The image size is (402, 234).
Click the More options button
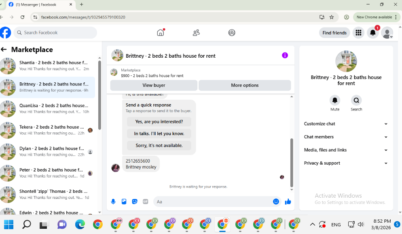pos(245,85)
